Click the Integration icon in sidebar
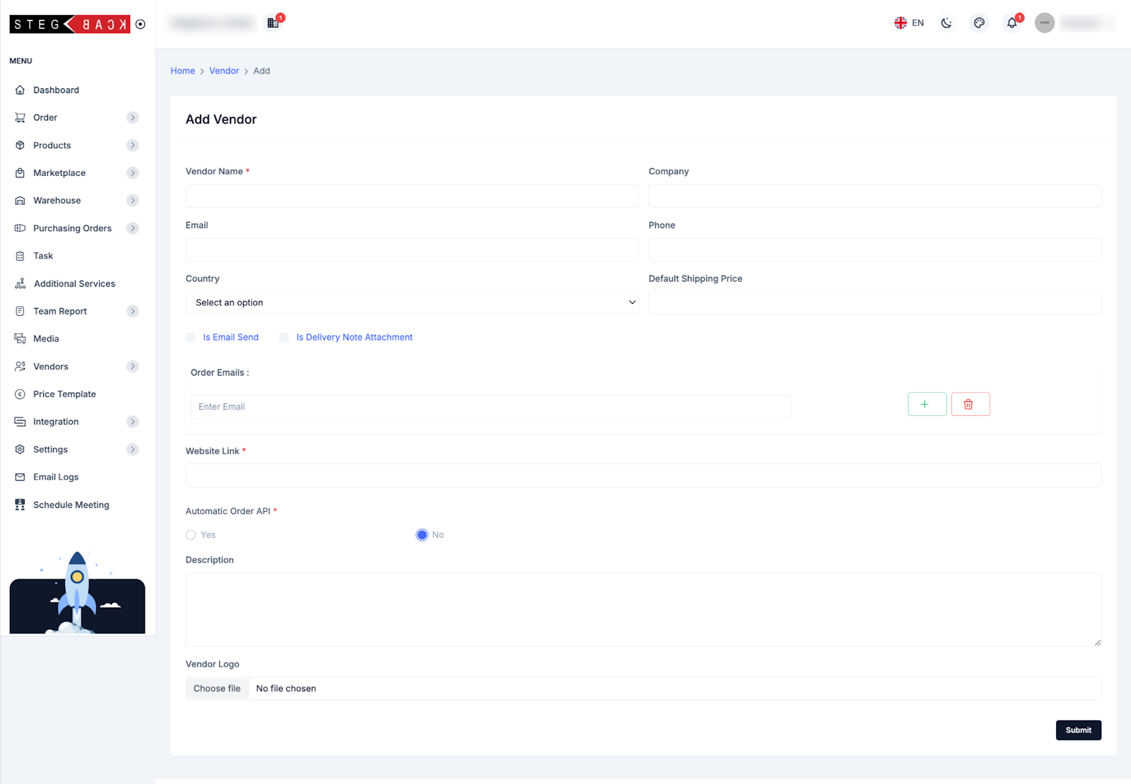The image size is (1131, 784). pos(20,422)
